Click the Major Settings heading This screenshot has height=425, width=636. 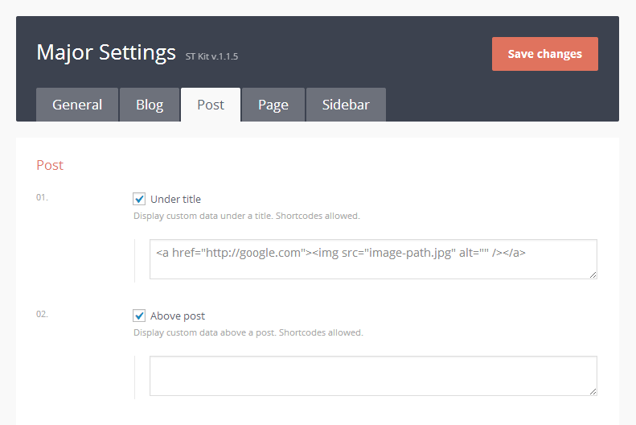[x=106, y=52]
